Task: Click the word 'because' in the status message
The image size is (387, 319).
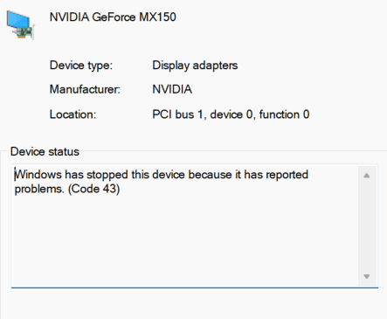Action: [x=210, y=175]
